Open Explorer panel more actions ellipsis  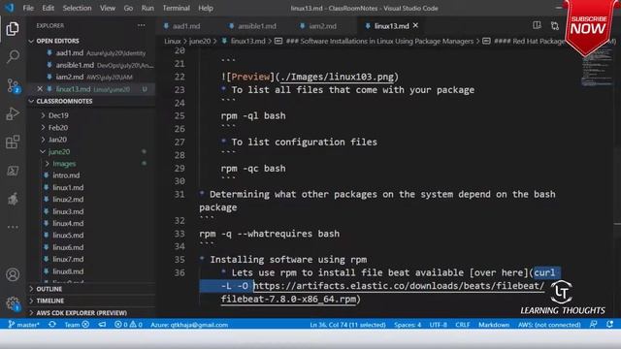tap(142, 25)
